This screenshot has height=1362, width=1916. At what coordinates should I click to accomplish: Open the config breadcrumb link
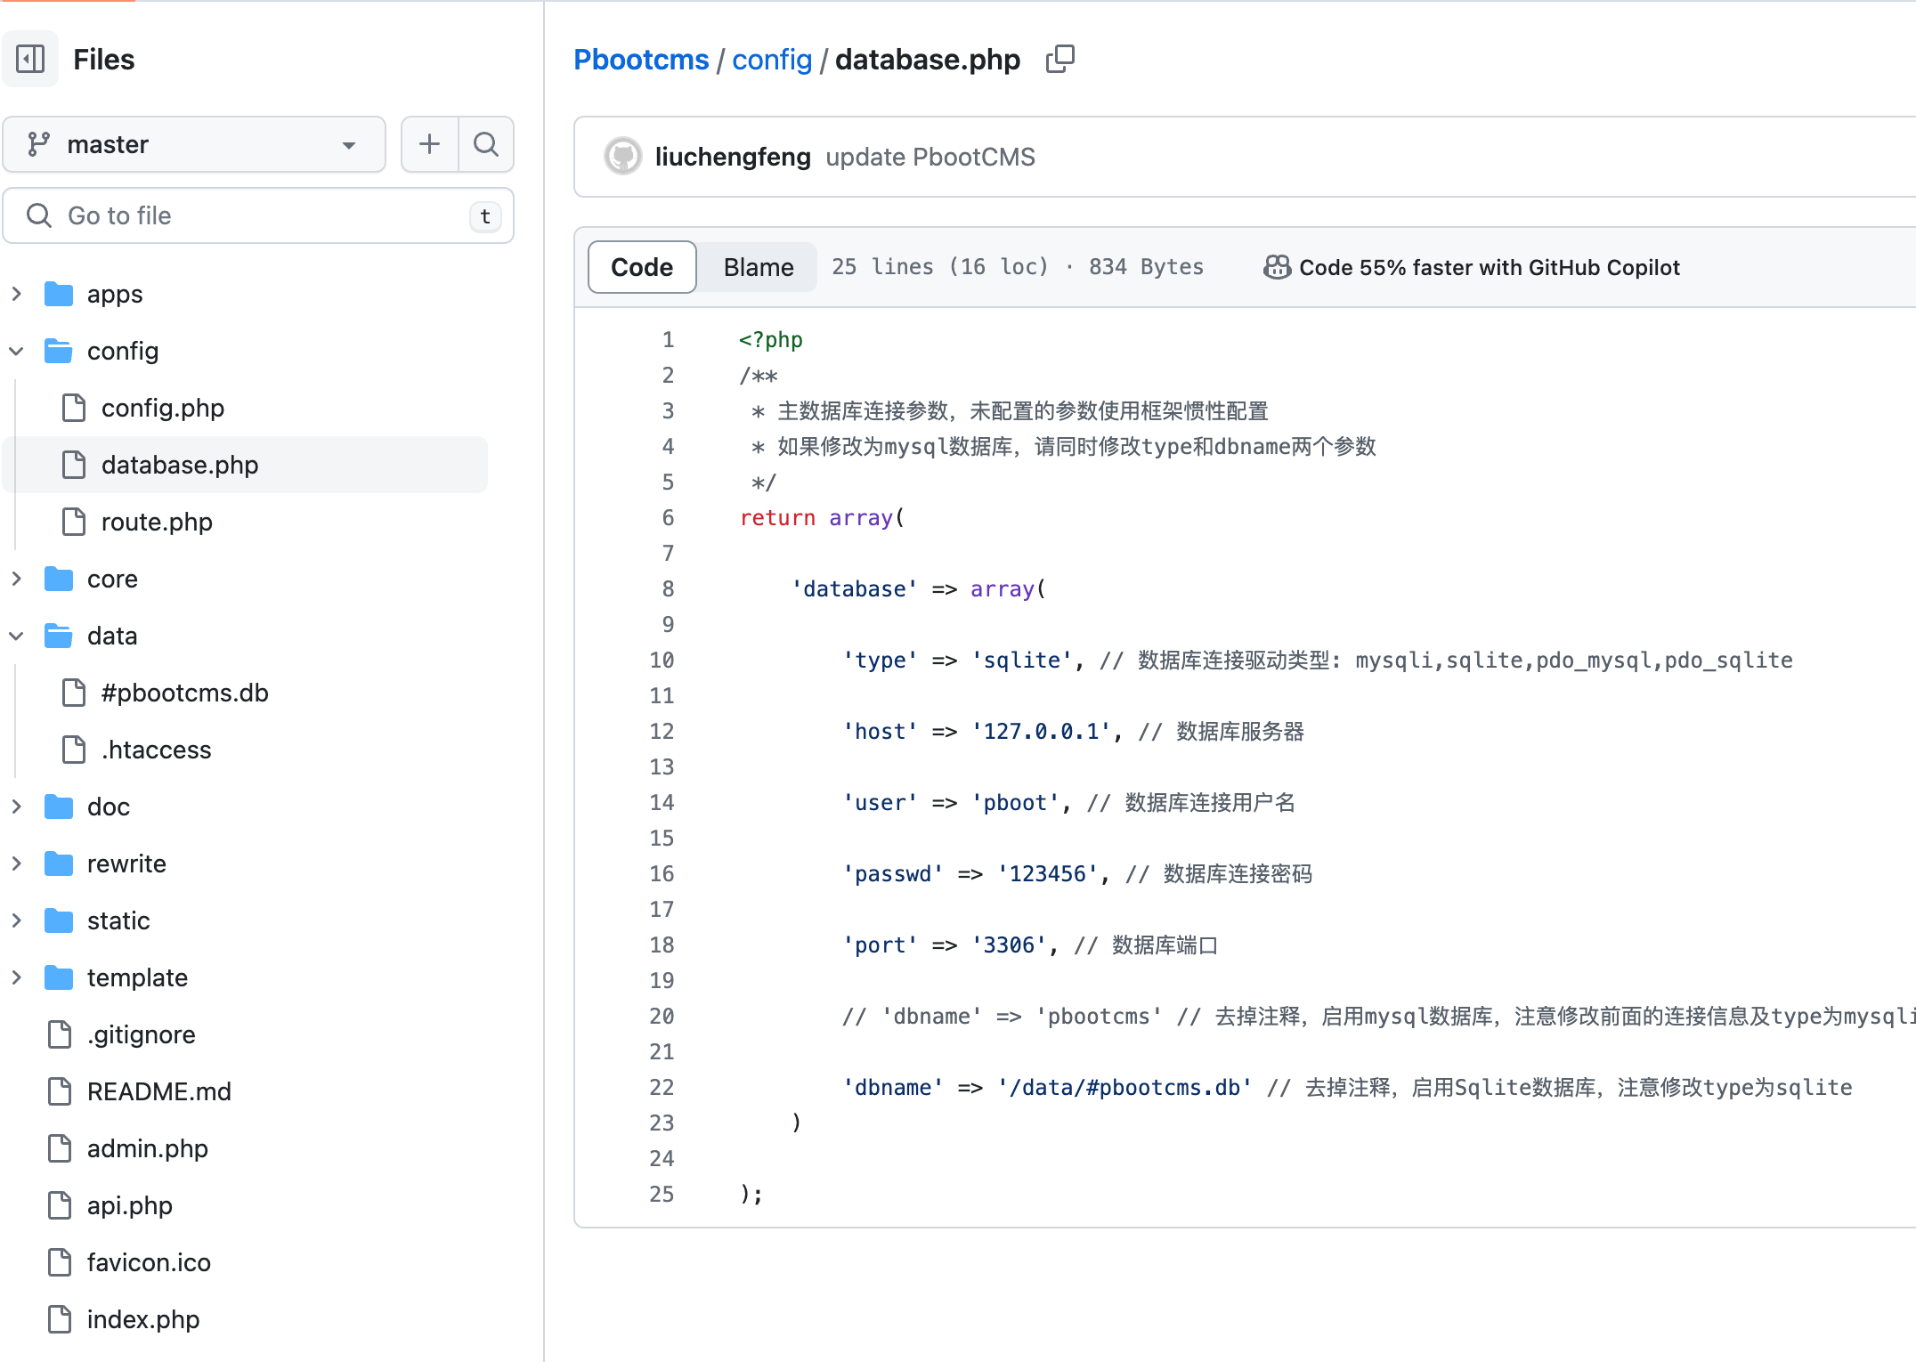coord(771,60)
